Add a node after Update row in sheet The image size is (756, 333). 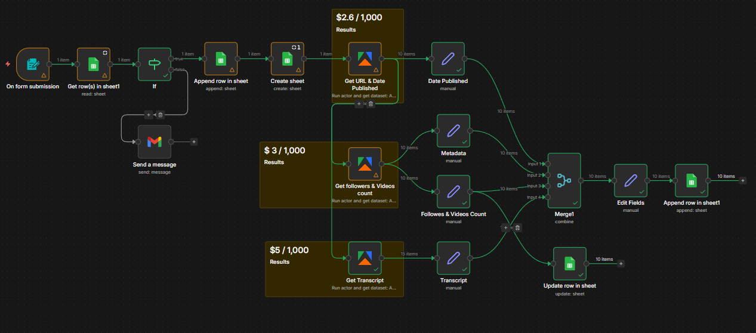click(x=621, y=263)
